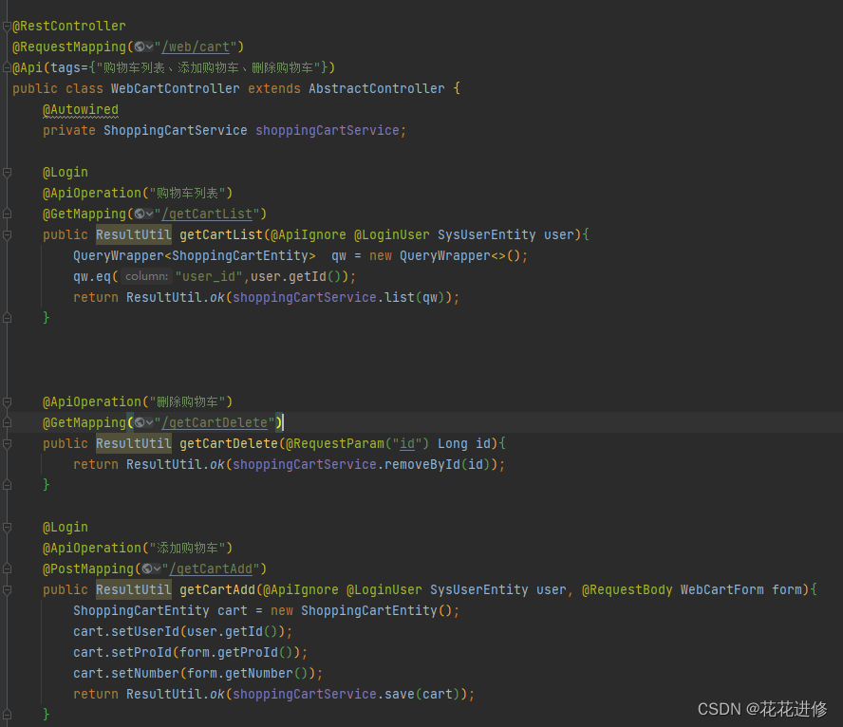843x727 pixels.
Task: Click cart.setNumber call line
Action: click(x=197, y=673)
